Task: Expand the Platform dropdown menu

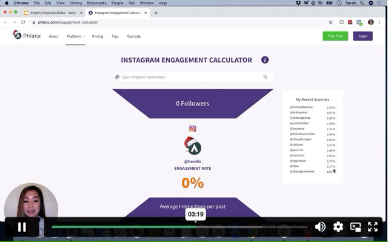Action: [75, 36]
